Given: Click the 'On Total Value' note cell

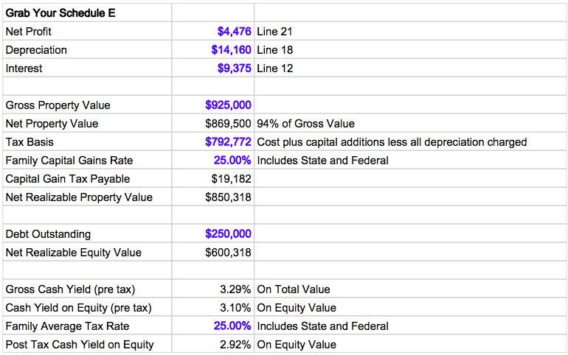Looking at the screenshot, I should pyautogui.click(x=294, y=289).
